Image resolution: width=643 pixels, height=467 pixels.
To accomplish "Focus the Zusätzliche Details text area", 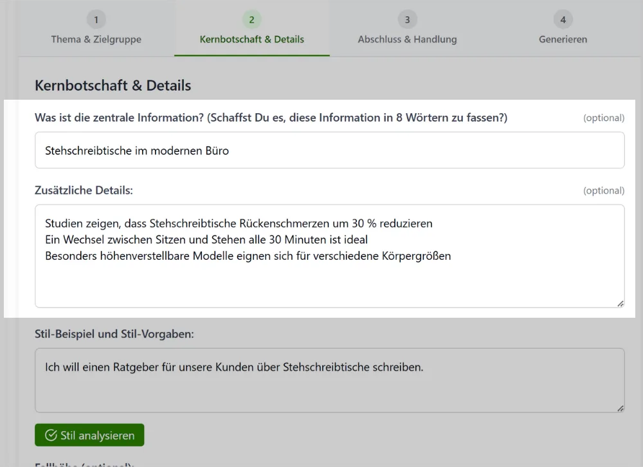I will (x=330, y=256).
